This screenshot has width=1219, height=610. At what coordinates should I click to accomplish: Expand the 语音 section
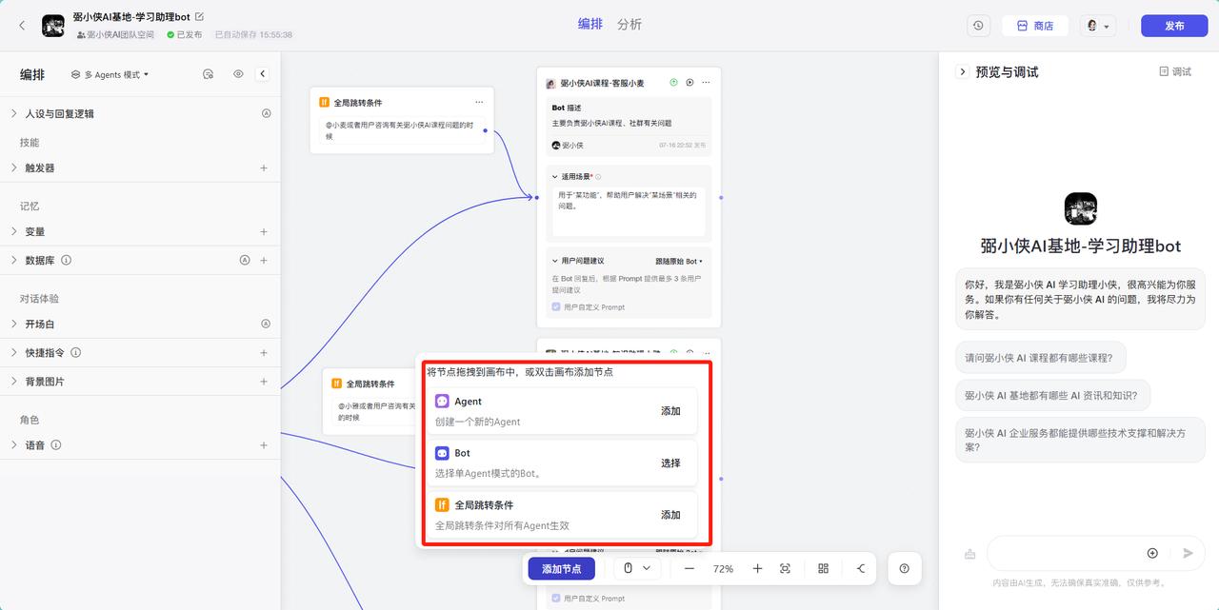[13, 444]
